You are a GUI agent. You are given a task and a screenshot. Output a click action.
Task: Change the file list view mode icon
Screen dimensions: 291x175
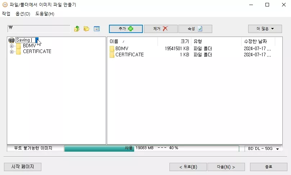[97, 29]
